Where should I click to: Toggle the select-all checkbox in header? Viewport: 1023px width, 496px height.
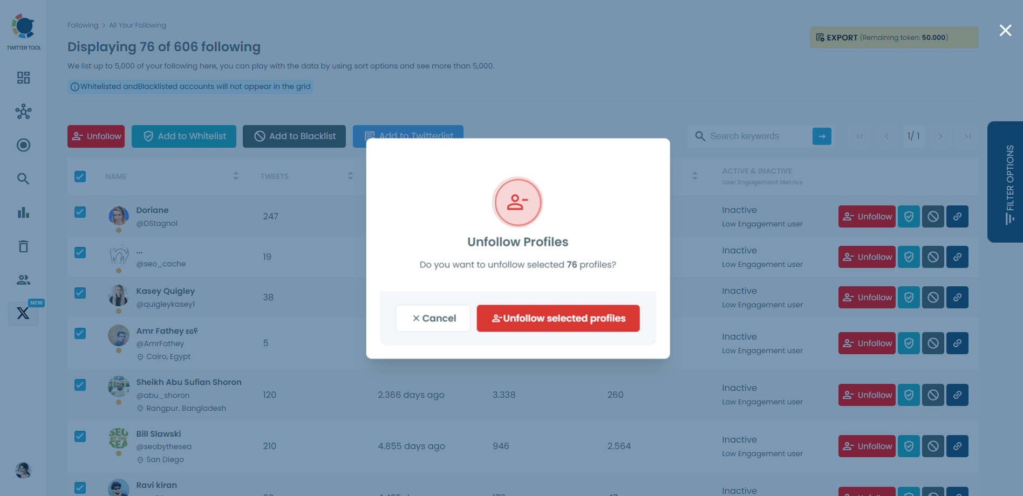coord(80,176)
